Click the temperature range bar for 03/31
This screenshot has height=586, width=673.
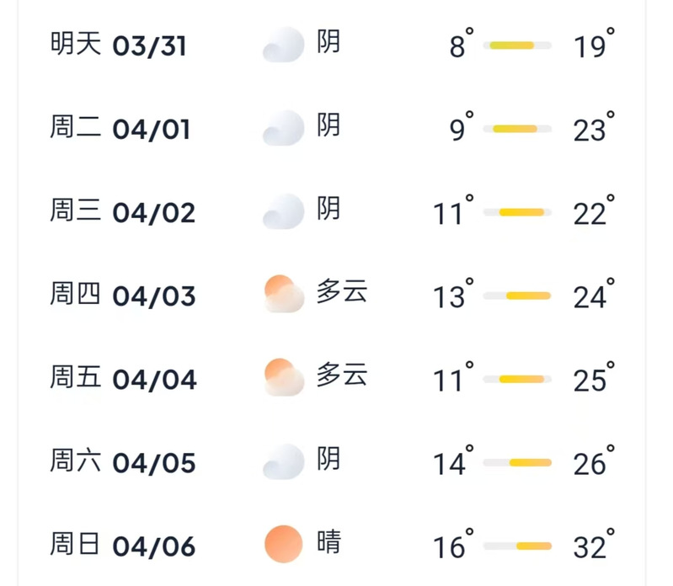click(517, 45)
